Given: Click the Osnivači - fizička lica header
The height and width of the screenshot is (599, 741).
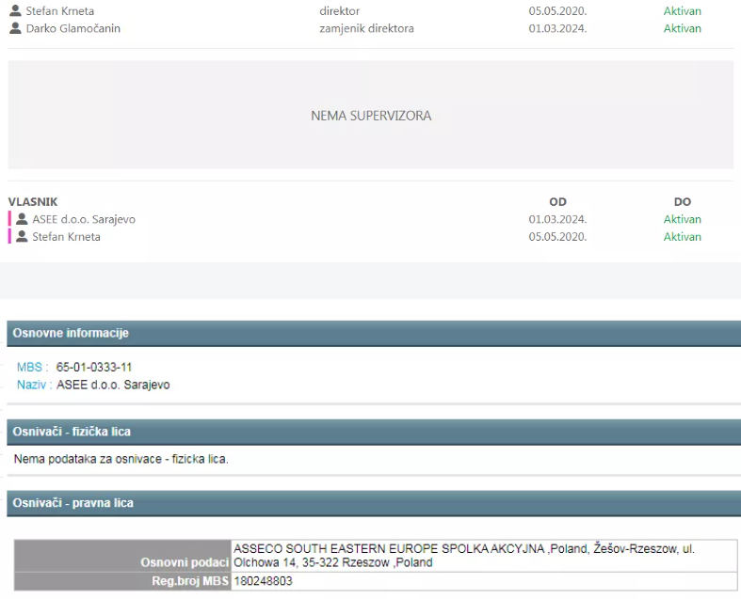Looking at the screenshot, I should (x=374, y=432).
